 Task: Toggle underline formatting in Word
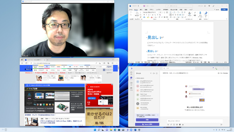[x=149, y=15]
